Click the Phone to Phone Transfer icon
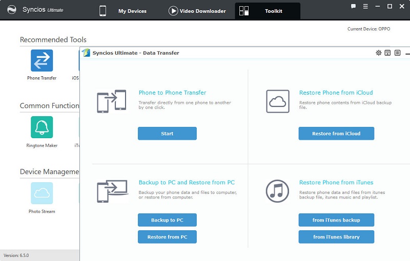The height and width of the screenshot is (261, 410). [x=112, y=101]
